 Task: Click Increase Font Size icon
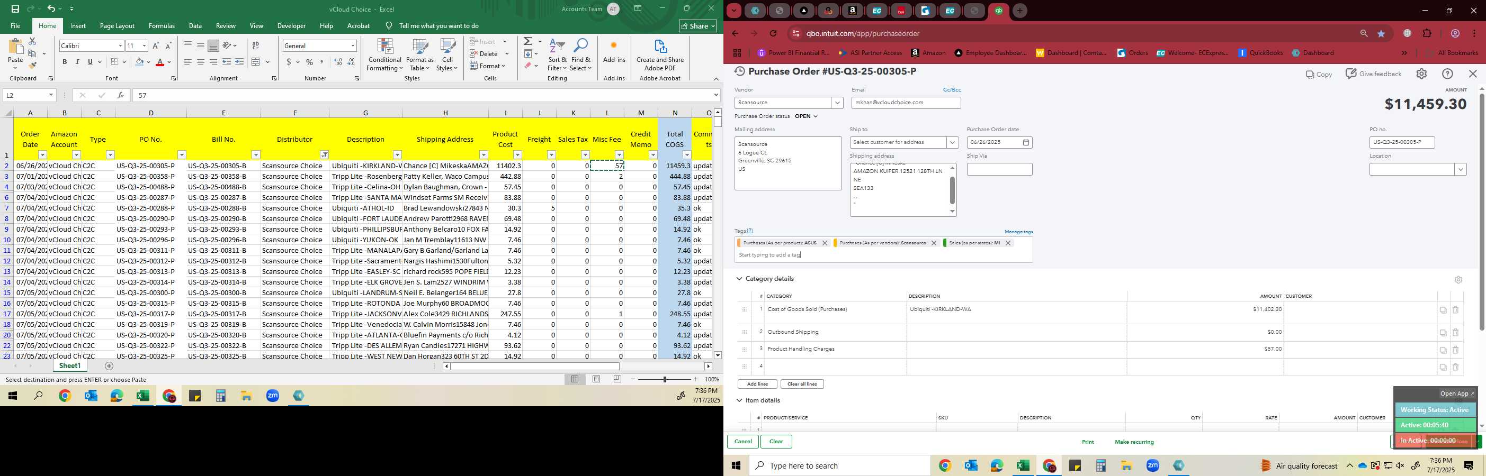pos(156,45)
